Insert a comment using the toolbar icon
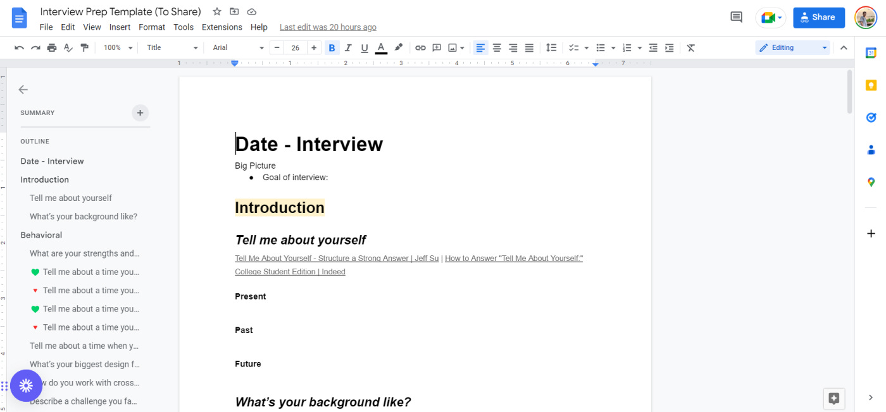Screen dimensions: 886x412 point(437,47)
